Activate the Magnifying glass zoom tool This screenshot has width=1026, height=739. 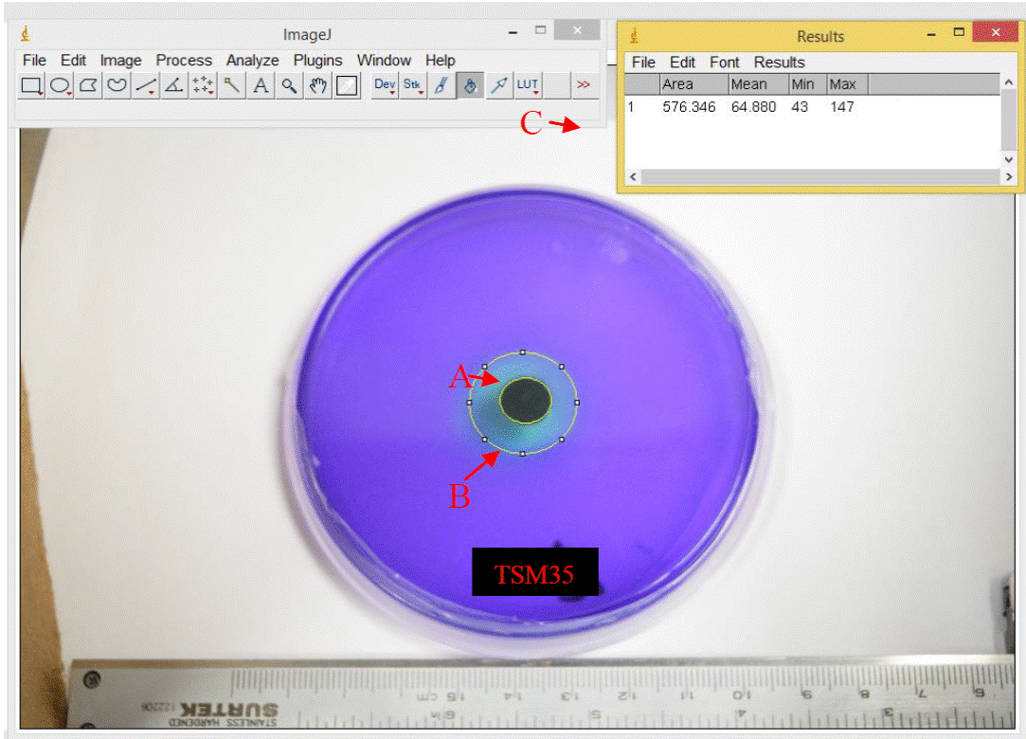click(x=289, y=85)
